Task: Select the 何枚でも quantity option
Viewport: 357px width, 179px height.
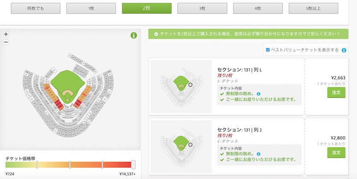Action: (36, 8)
